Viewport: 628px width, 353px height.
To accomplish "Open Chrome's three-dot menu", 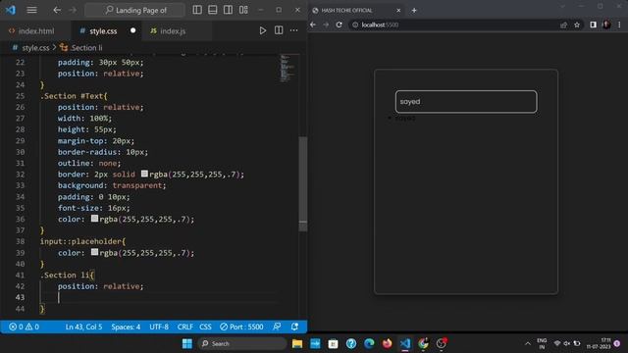I will [619, 25].
